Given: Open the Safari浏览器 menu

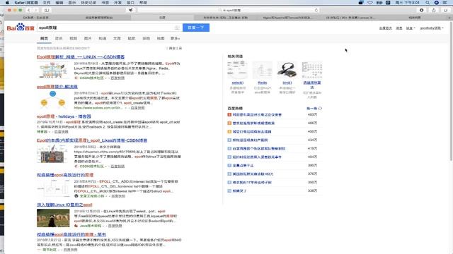Looking at the screenshot, I should (x=25, y=3).
